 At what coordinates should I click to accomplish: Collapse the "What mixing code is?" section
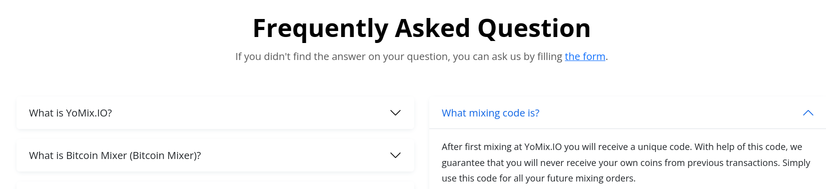pos(627,113)
